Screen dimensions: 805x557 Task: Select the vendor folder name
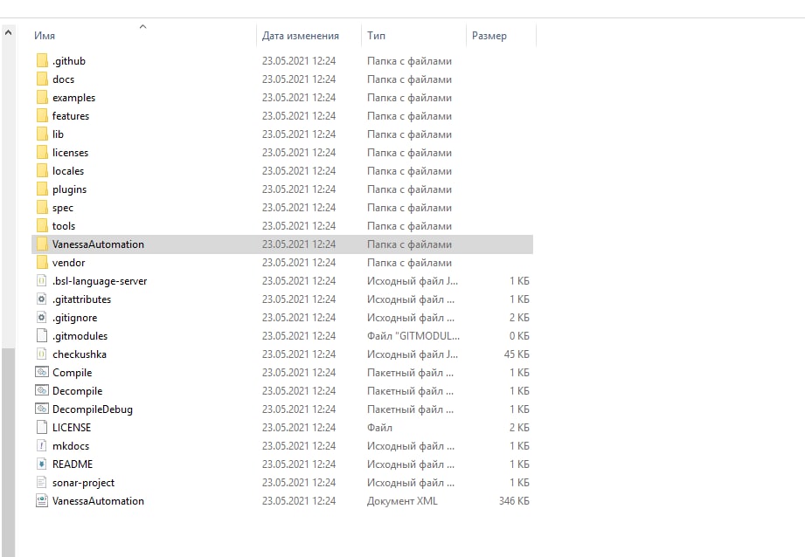coord(68,263)
